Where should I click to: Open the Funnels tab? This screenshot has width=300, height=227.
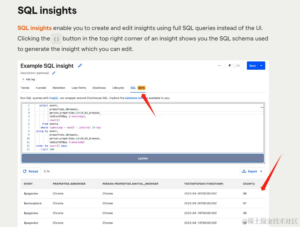pos(41,88)
